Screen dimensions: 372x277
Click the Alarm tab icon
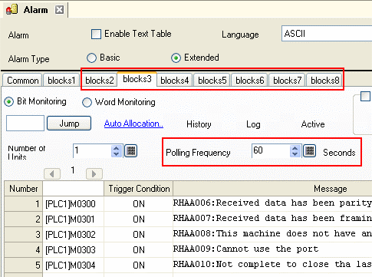(12, 10)
